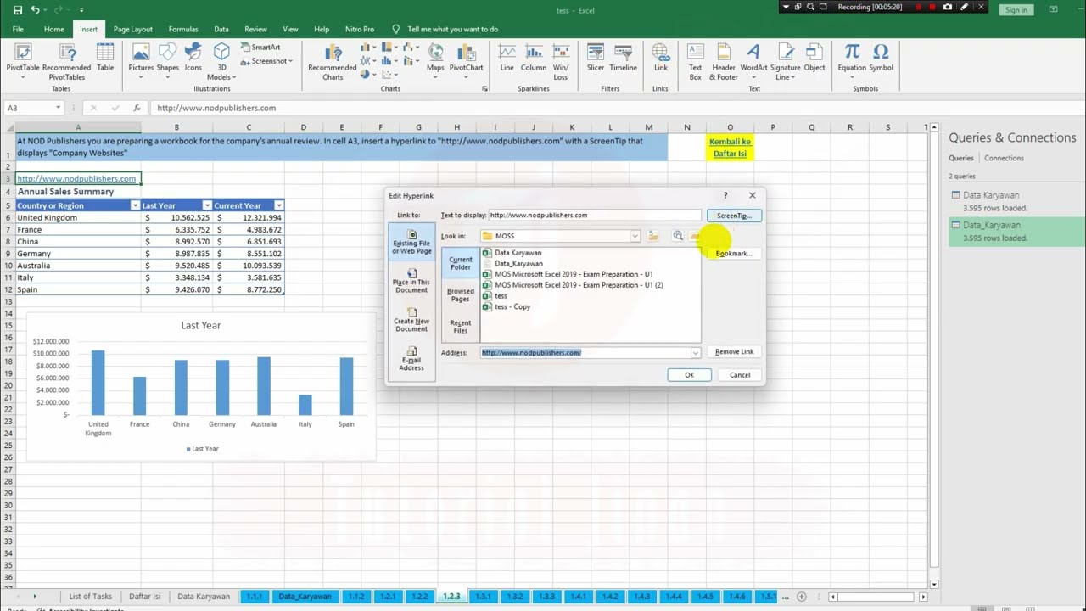
Task: Cancel the Edit Hyperlink dialog
Action: 740,375
